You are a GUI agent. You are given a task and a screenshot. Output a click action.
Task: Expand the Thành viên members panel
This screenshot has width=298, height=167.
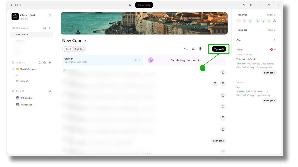pos(275,15)
